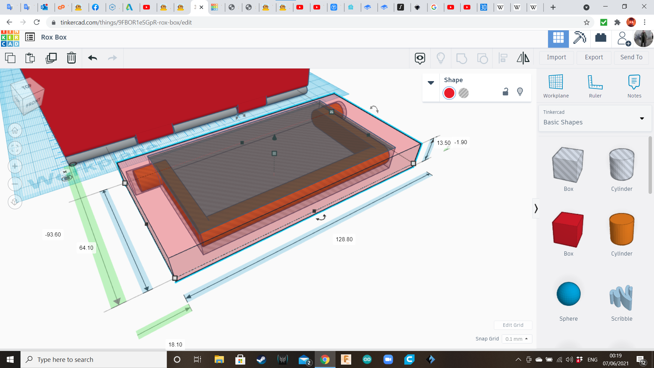Hide the selected shape with the lightbulb icon

pyautogui.click(x=520, y=92)
